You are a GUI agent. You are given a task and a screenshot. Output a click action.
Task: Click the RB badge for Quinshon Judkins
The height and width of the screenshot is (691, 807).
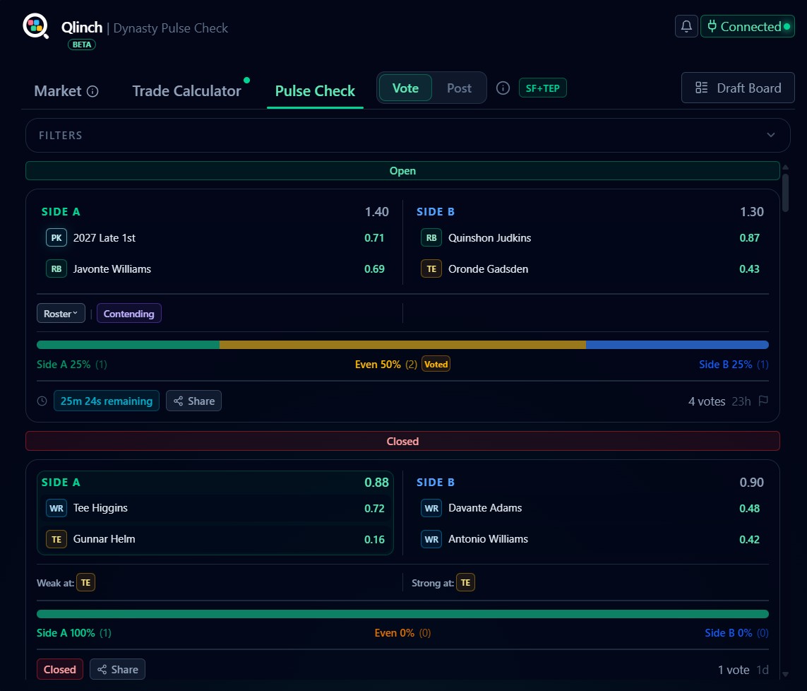click(x=431, y=238)
